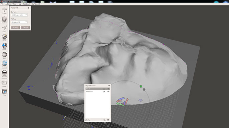This screenshot has width=229, height=128.
Task: Click the lavender flip-direction arrow
Action: (x=140, y=100)
